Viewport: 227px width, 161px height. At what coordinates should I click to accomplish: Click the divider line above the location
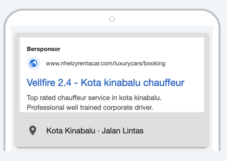(112, 118)
